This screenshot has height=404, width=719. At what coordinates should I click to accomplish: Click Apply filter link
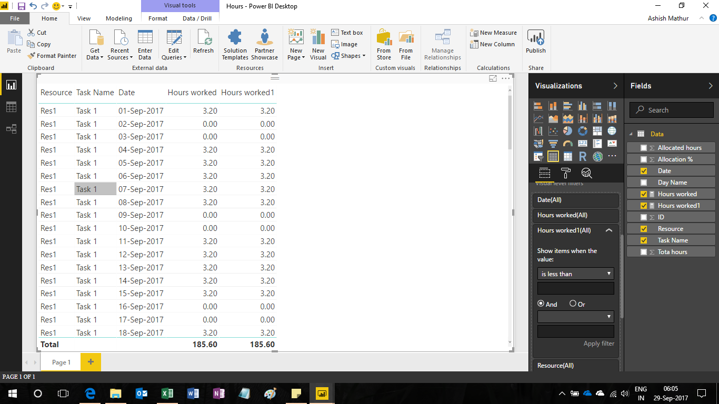coord(599,344)
